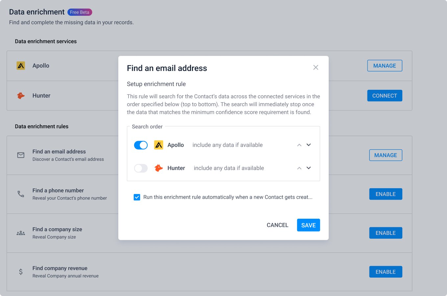Disable the Apollo toggle in search order

[x=141, y=145]
